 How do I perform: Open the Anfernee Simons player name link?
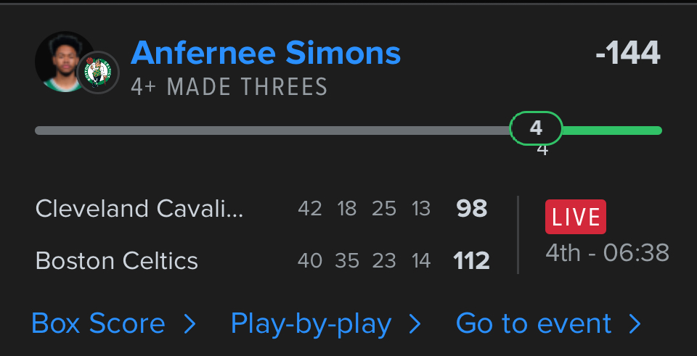266,53
